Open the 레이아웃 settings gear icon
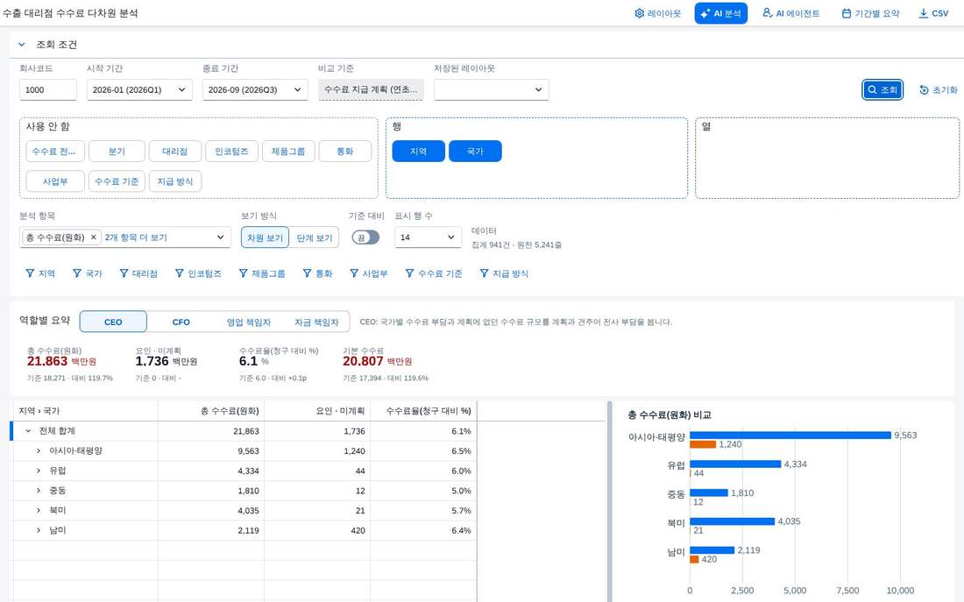Viewport: 964px width, 602px height. tap(640, 13)
